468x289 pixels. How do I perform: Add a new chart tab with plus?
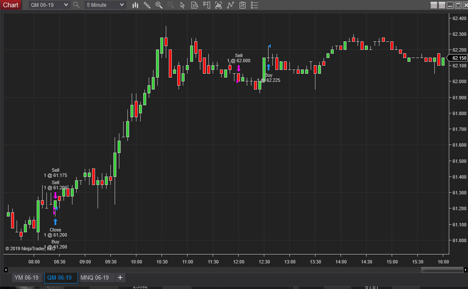point(120,277)
